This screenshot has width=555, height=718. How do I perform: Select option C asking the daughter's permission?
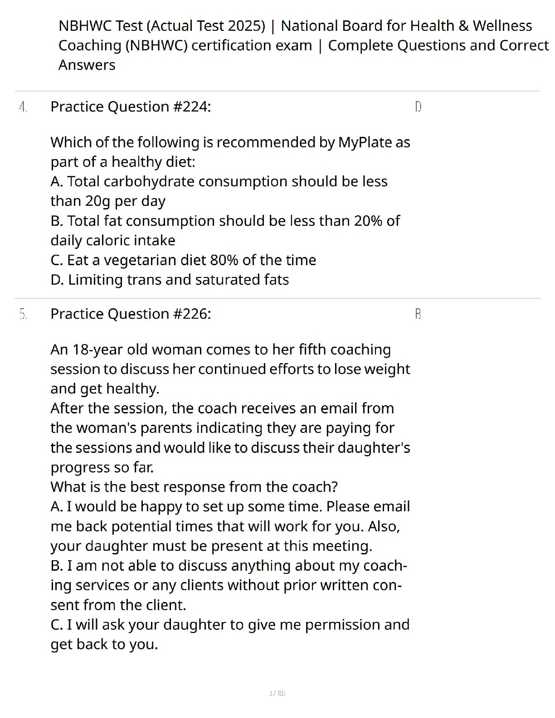pyautogui.click(x=230, y=634)
